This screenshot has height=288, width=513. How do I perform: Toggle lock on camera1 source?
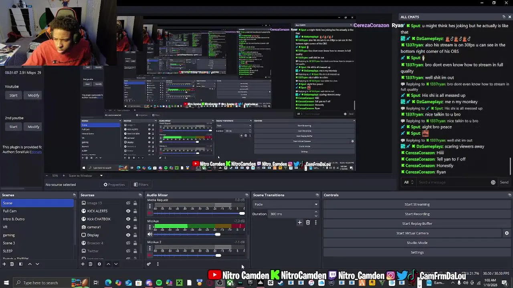tap(135, 227)
